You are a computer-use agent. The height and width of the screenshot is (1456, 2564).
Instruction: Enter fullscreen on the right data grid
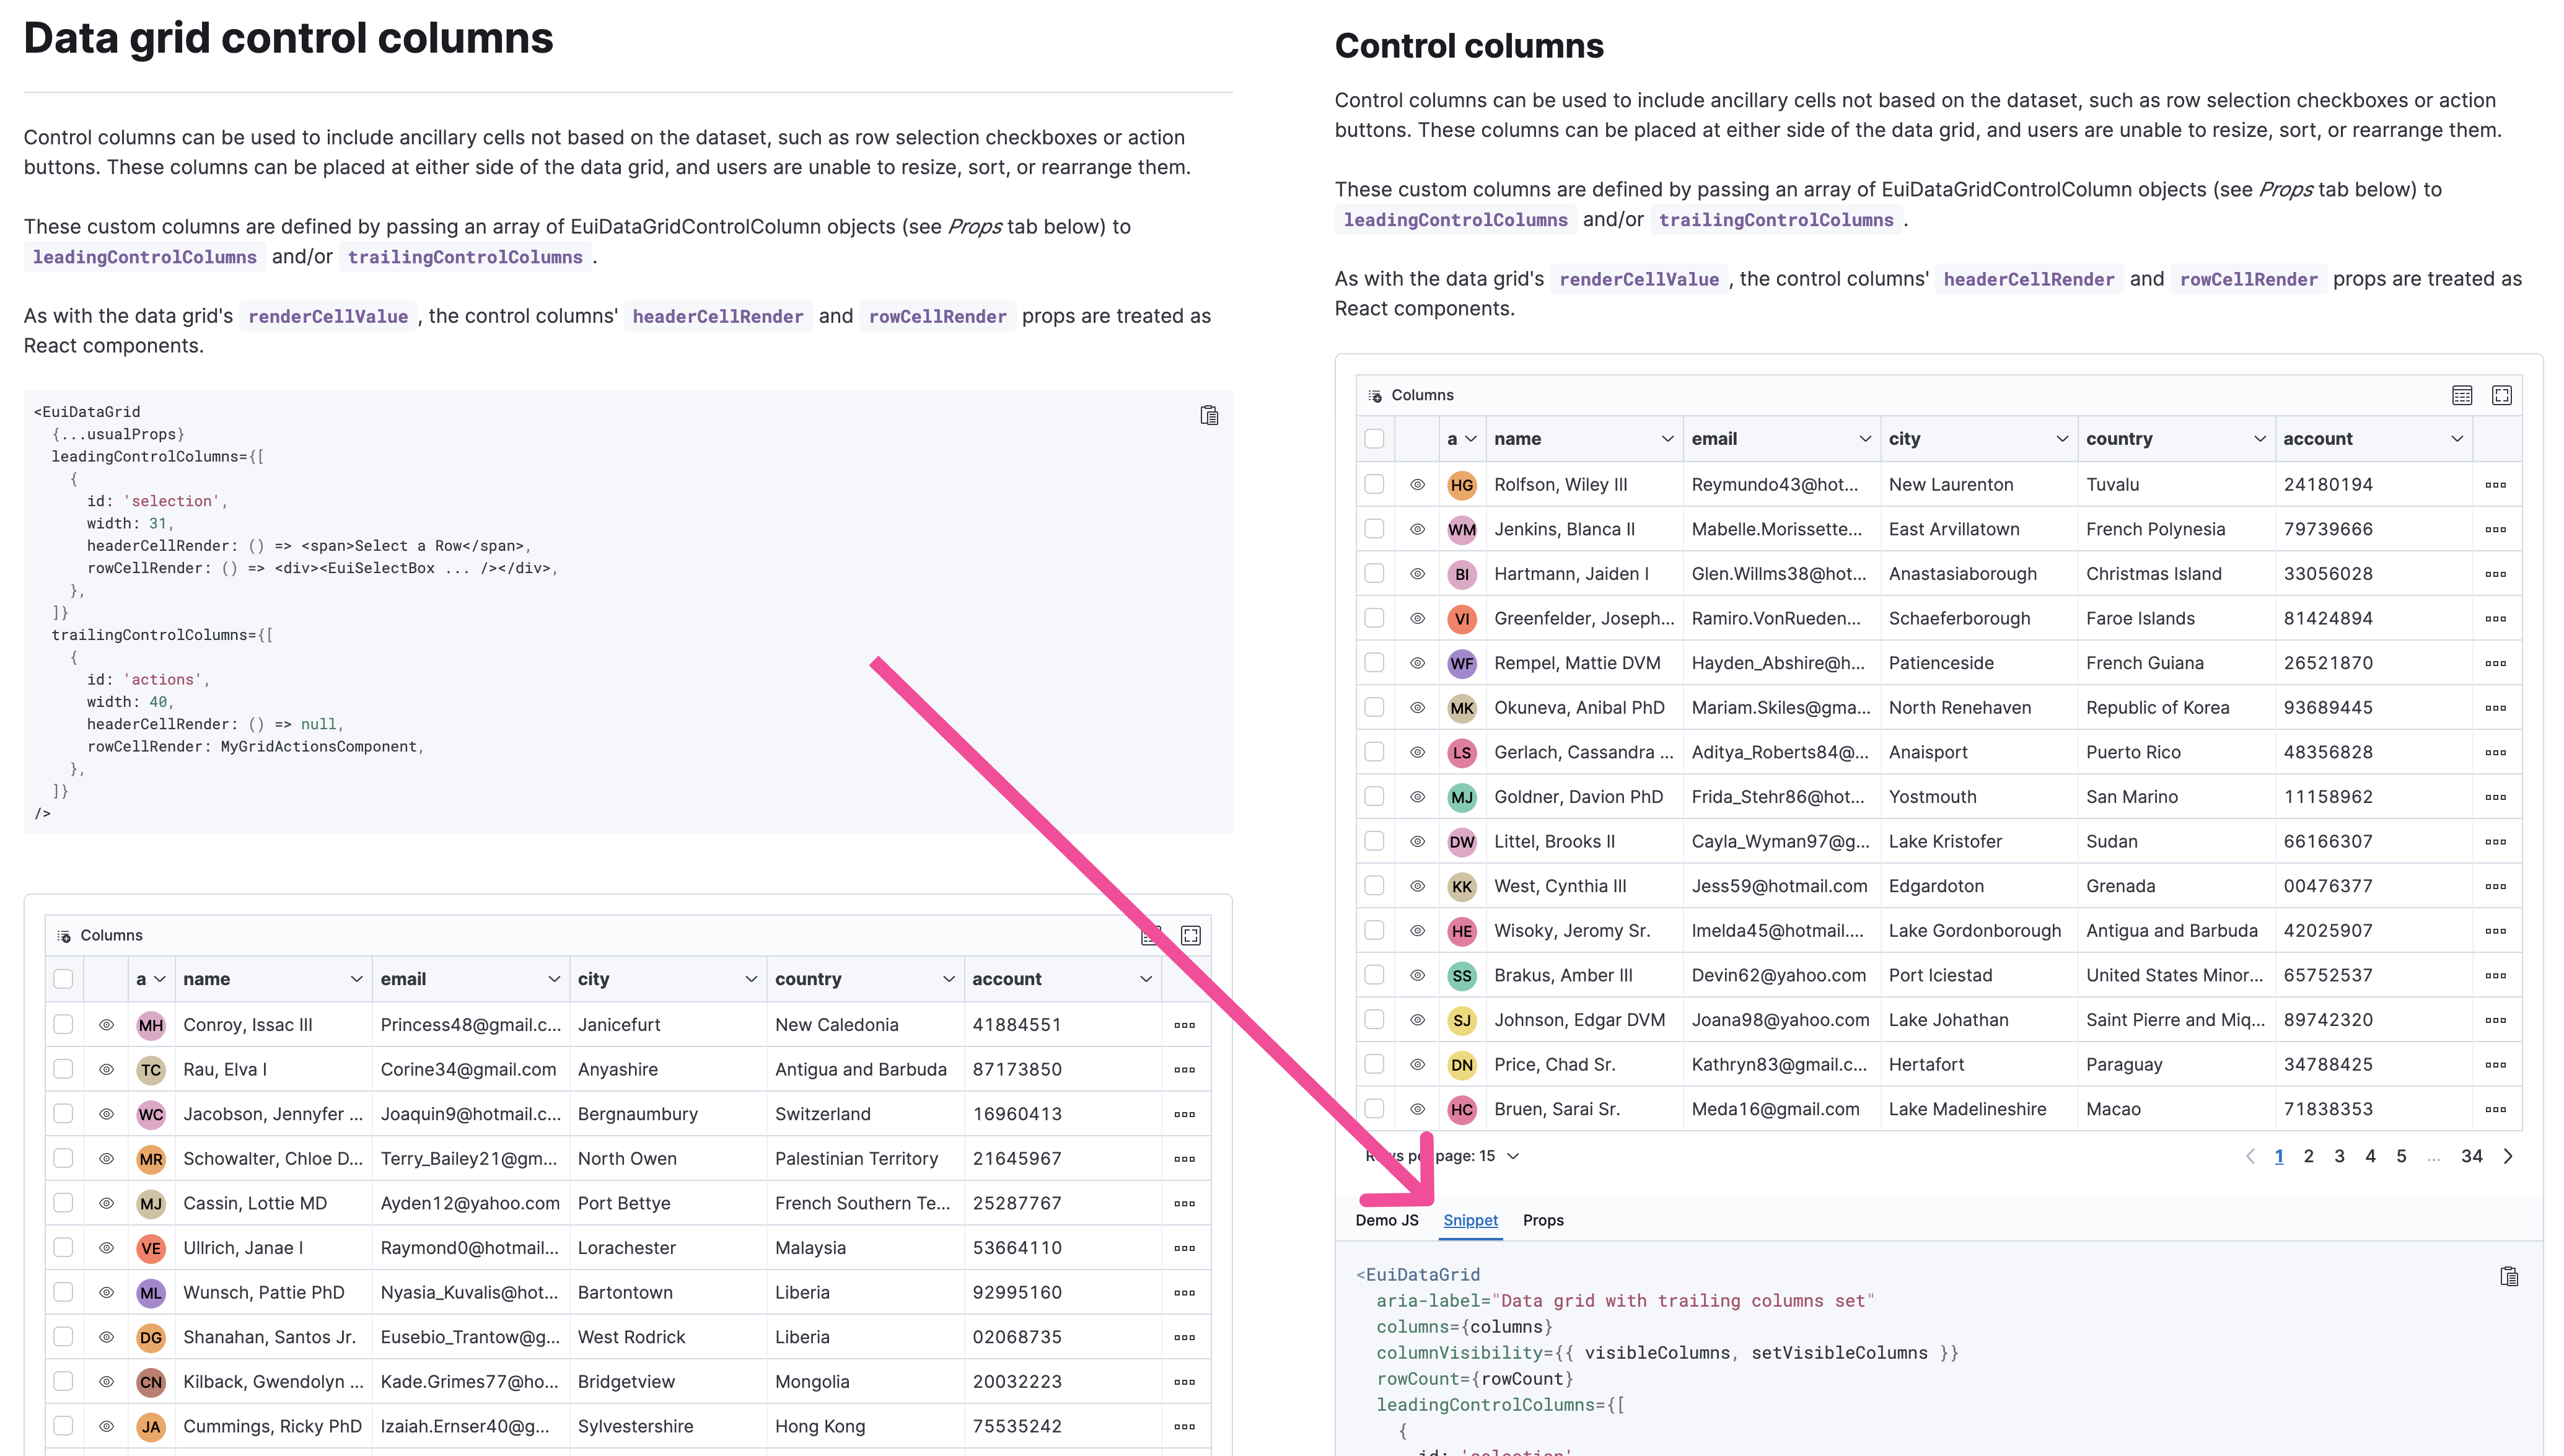(2501, 395)
